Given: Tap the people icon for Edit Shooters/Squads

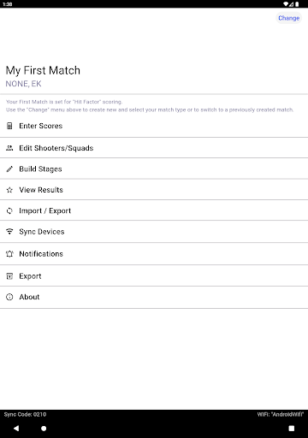Looking at the screenshot, I should coord(9,148).
